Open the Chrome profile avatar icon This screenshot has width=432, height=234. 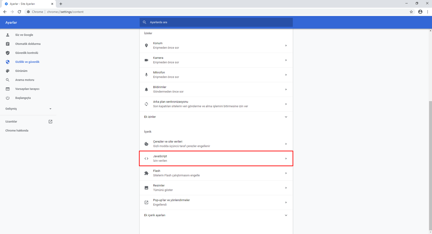click(x=420, y=12)
